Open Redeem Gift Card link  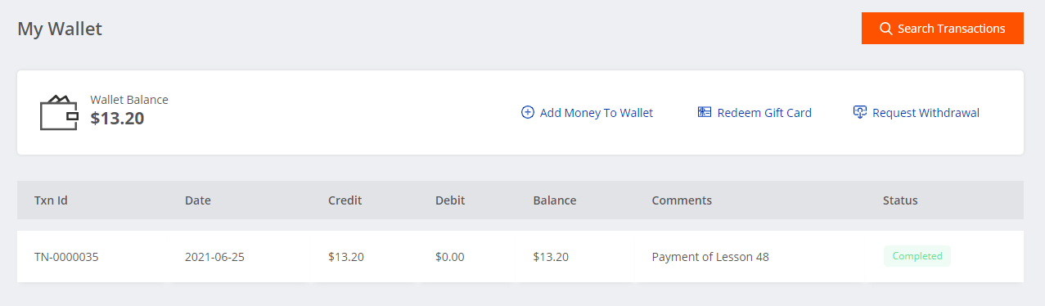click(754, 113)
